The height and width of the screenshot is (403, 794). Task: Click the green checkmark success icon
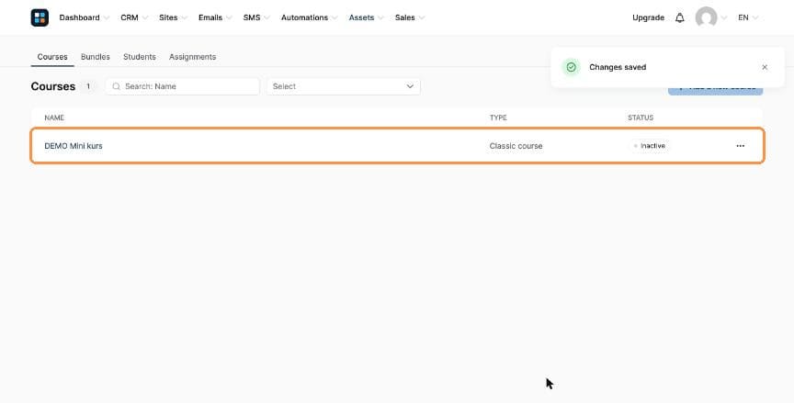tap(572, 67)
